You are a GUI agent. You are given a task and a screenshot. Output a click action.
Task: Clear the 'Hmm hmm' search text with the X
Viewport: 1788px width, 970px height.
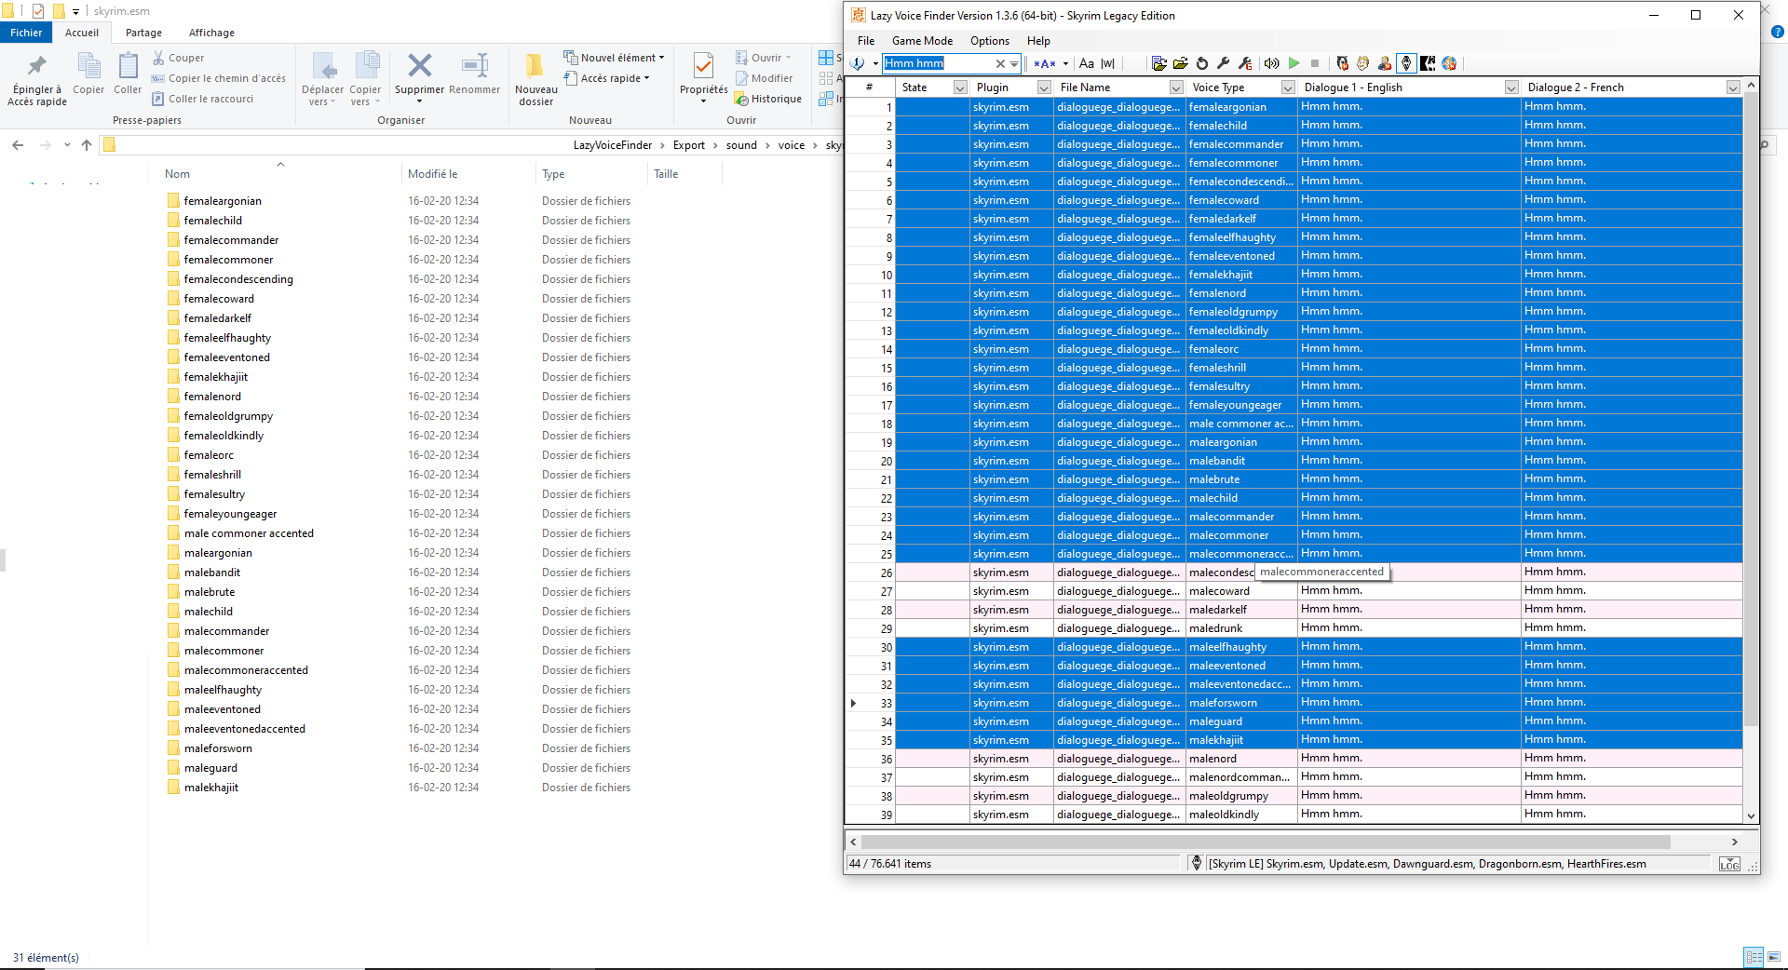pos(1000,63)
